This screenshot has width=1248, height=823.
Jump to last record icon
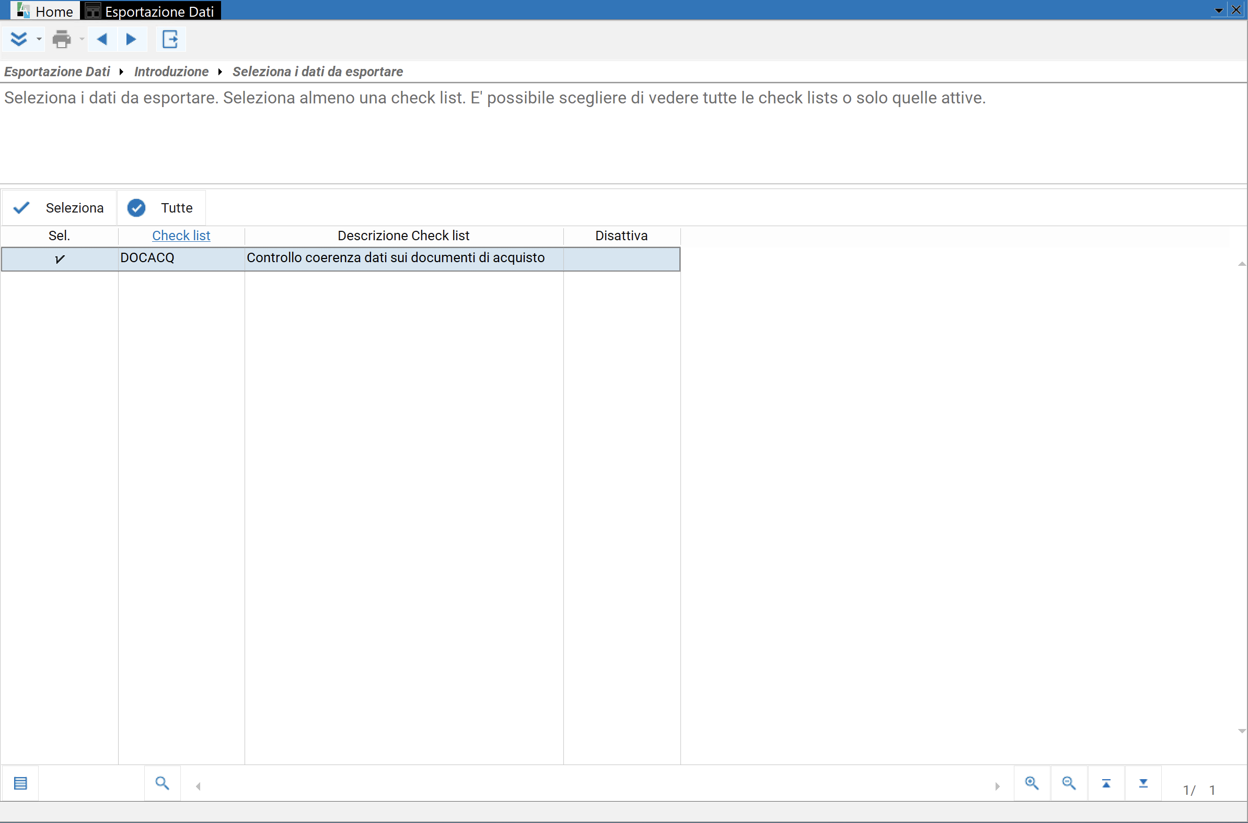pyautogui.click(x=1143, y=784)
